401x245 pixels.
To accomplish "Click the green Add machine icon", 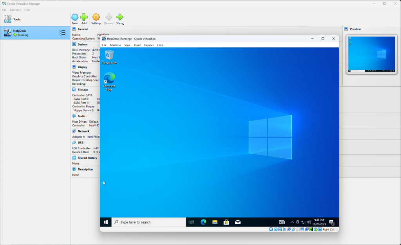I will coord(84,17).
